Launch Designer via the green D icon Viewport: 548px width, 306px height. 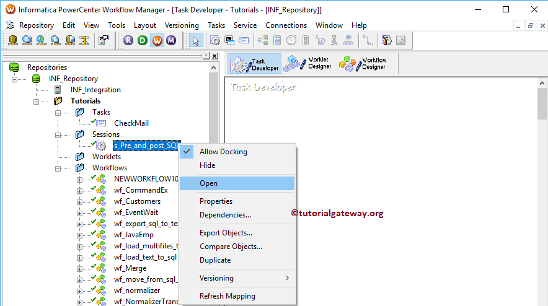[x=143, y=40]
